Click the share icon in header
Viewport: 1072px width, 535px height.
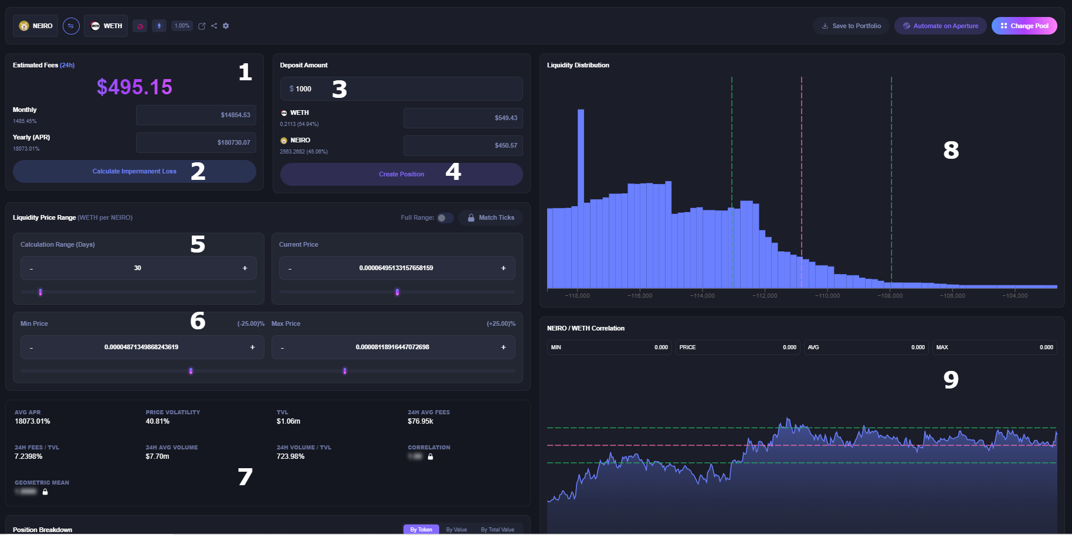(x=214, y=26)
